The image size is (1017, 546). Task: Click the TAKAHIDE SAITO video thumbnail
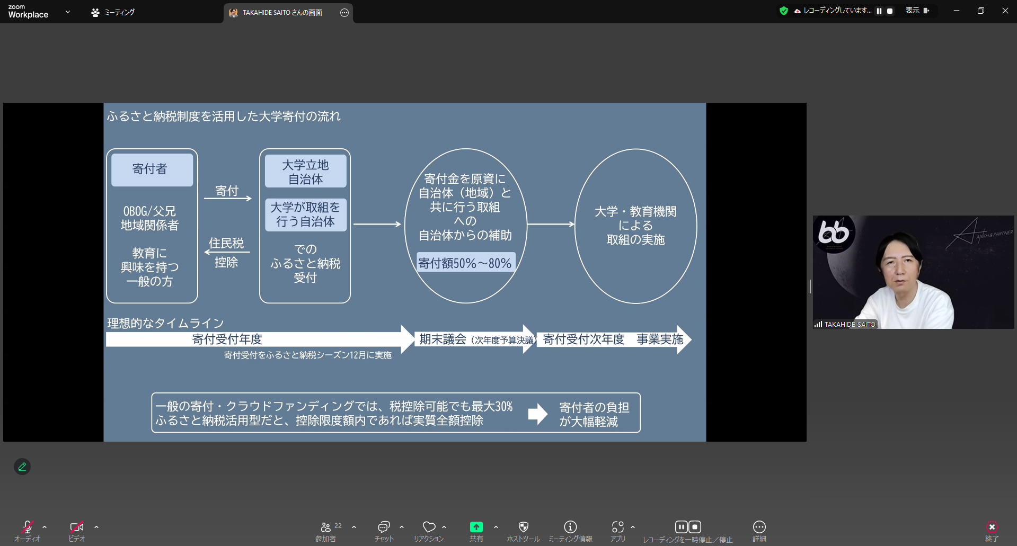coord(913,272)
